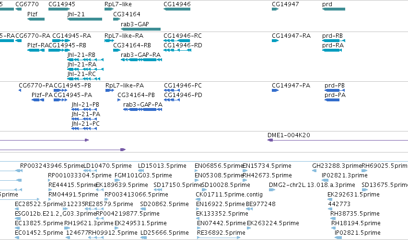408x240 pixels.
Task: Open the GH23288.3prime EST
Action: click(337, 166)
